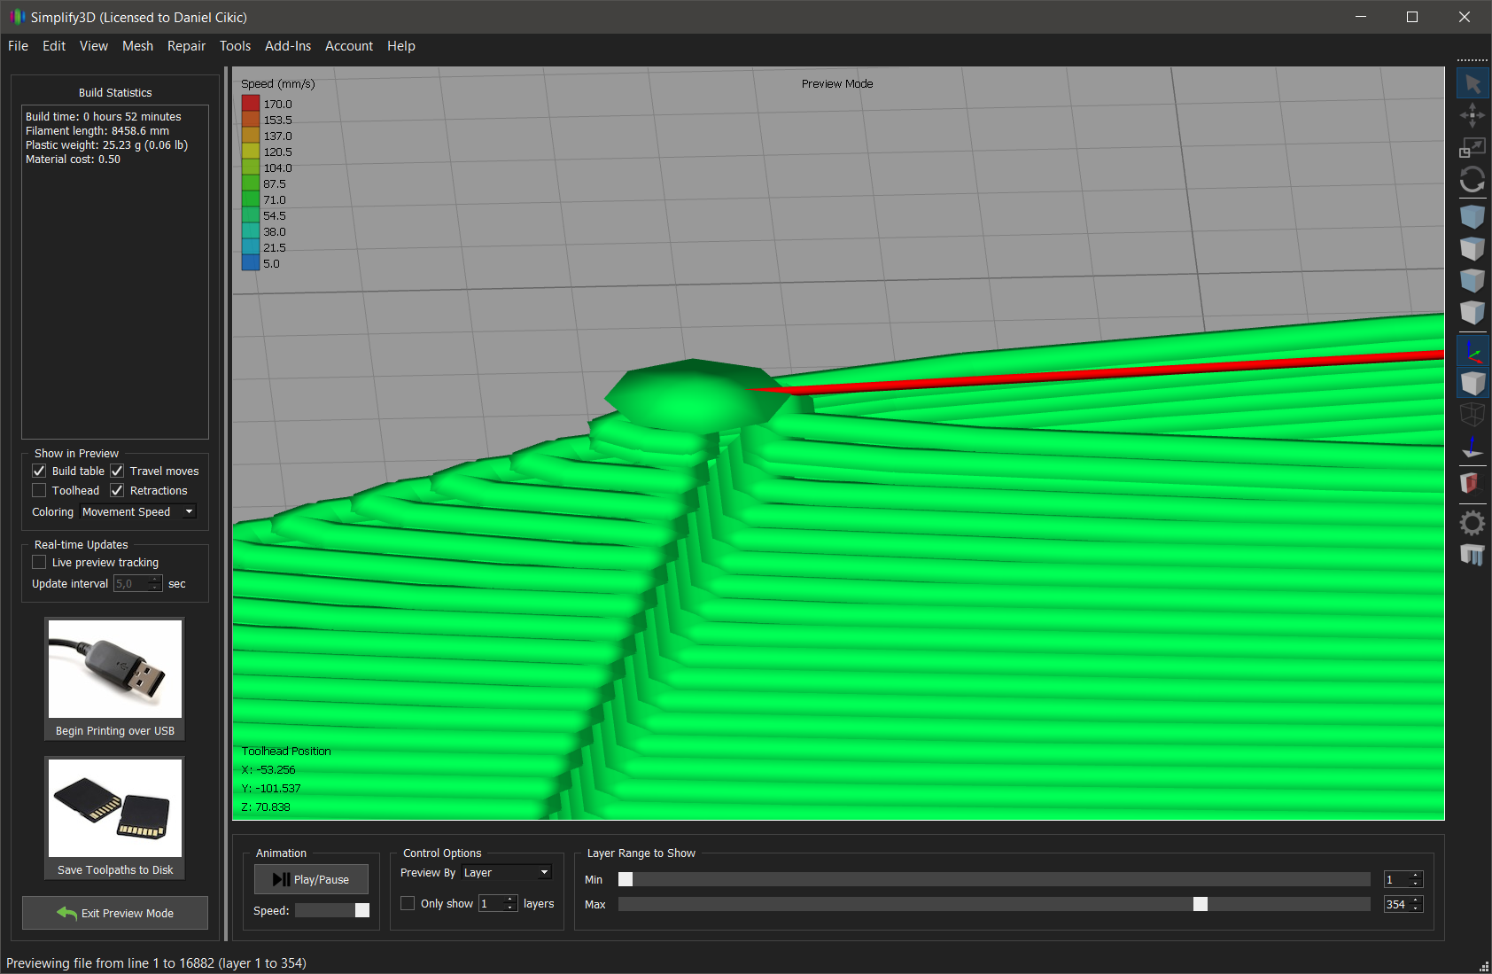Screen dimensions: 1492x974
Task: Open the Mesh menu
Action: click(137, 46)
